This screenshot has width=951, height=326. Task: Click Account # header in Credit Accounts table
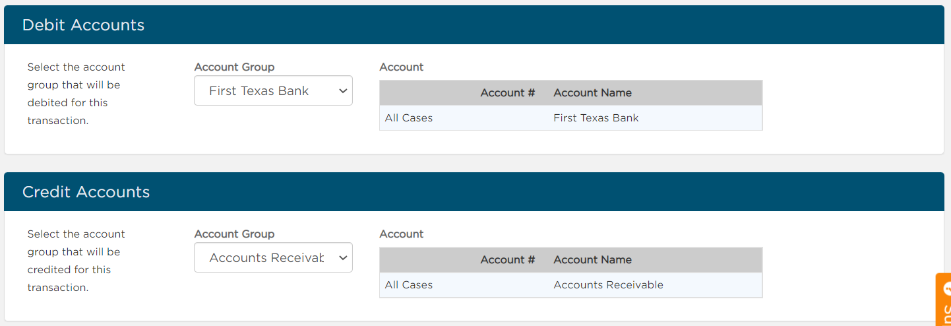click(507, 260)
